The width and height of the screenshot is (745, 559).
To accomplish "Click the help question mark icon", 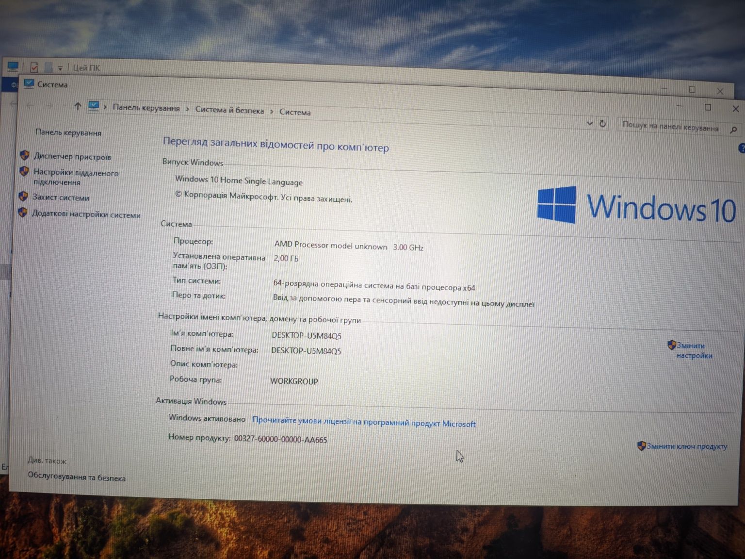I will (742, 148).
